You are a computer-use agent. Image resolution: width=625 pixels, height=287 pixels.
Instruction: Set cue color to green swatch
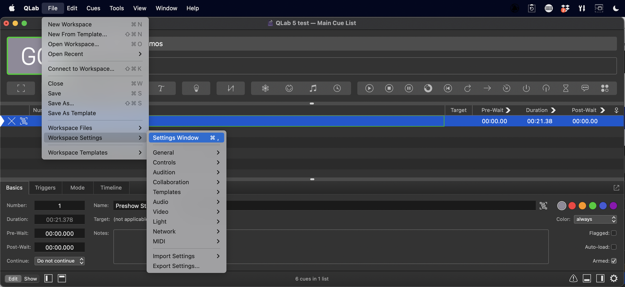592,205
